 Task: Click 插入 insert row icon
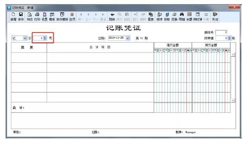(136, 17)
